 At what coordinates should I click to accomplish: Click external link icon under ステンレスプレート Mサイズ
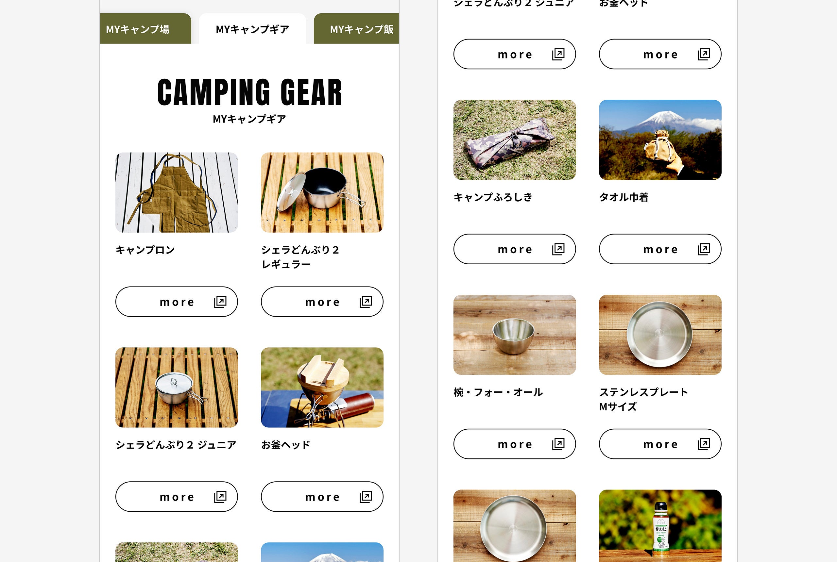coord(704,444)
